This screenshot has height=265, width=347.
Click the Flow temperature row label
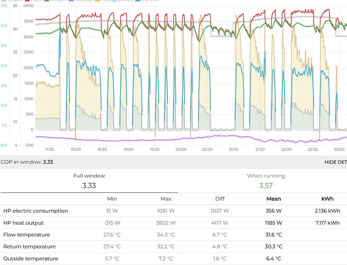coord(26,234)
